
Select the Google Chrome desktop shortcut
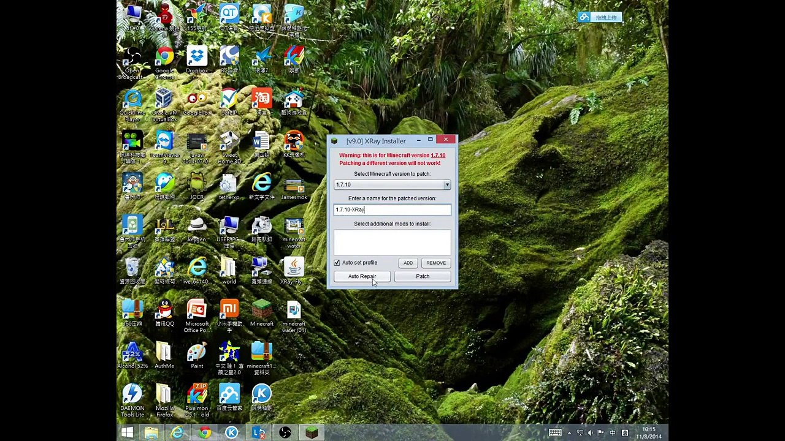pyautogui.click(x=164, y=61)
